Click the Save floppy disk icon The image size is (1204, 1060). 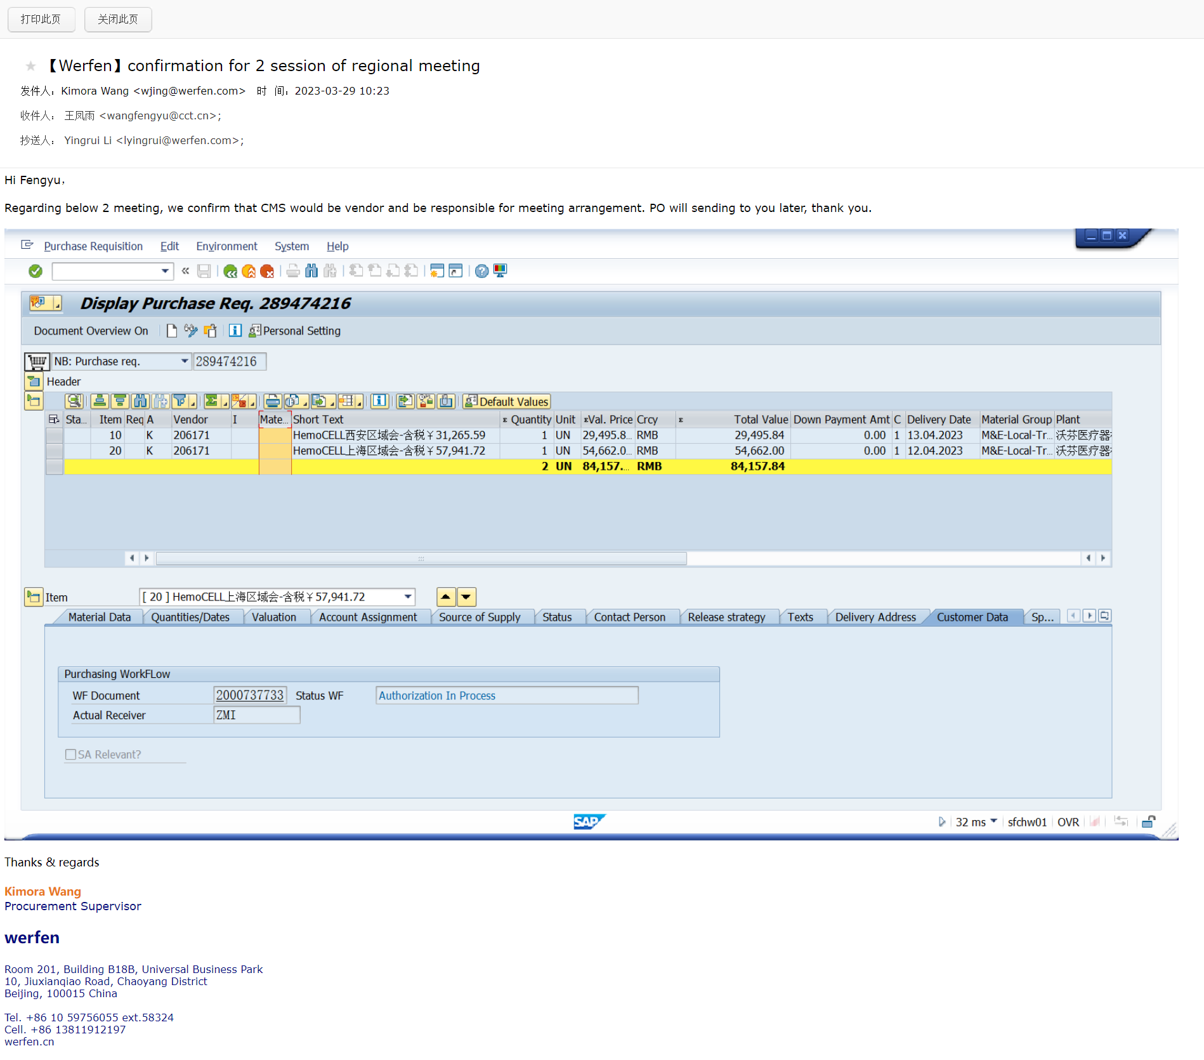(x=204, y=272)
